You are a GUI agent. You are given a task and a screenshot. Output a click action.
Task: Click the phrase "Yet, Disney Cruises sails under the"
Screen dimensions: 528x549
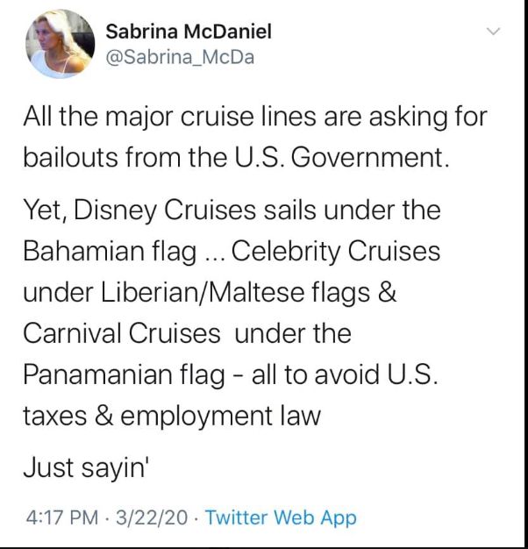(x=232, y=210)
